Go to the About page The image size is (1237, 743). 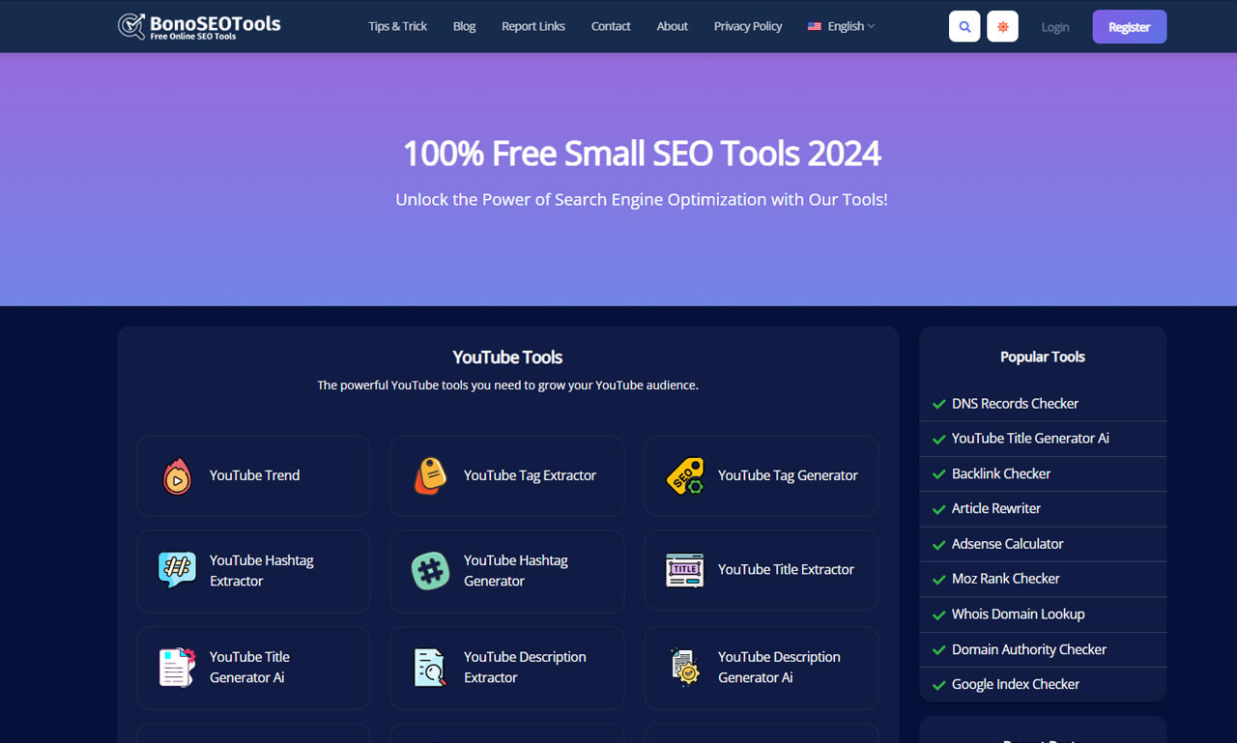pyautogui.click(x=672, y=26)
